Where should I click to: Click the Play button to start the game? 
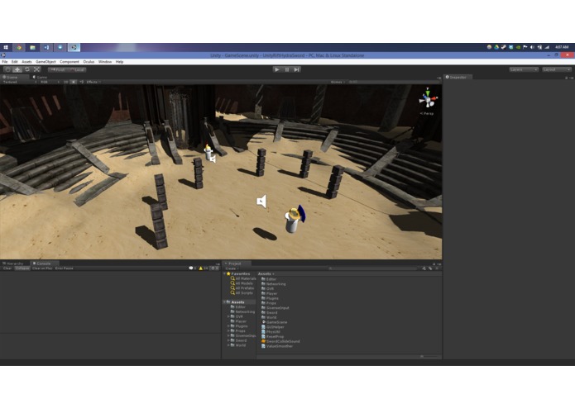click(277, 69)
